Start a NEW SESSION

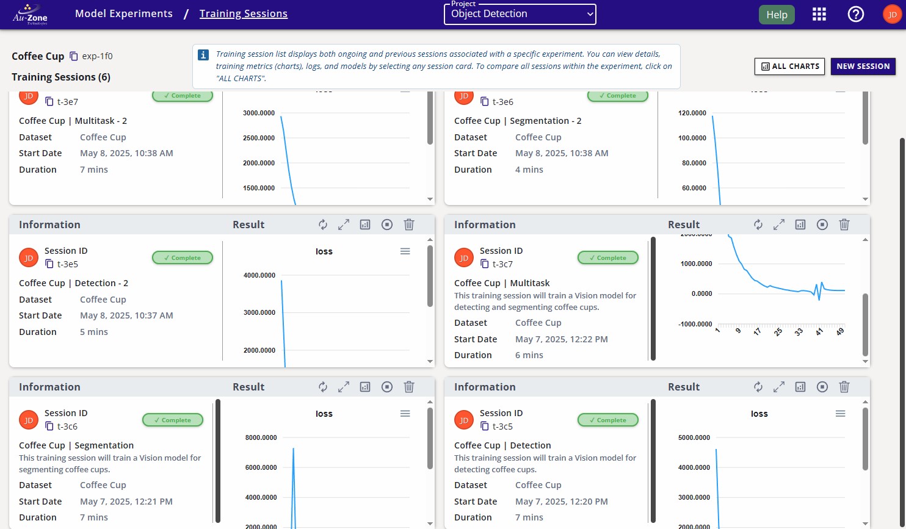point(863,67)
